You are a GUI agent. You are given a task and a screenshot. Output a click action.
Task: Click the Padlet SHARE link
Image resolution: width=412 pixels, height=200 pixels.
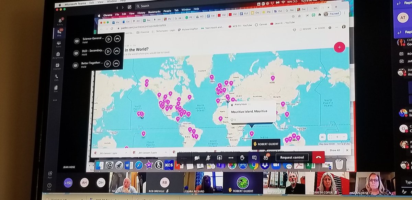pos(320,28)
